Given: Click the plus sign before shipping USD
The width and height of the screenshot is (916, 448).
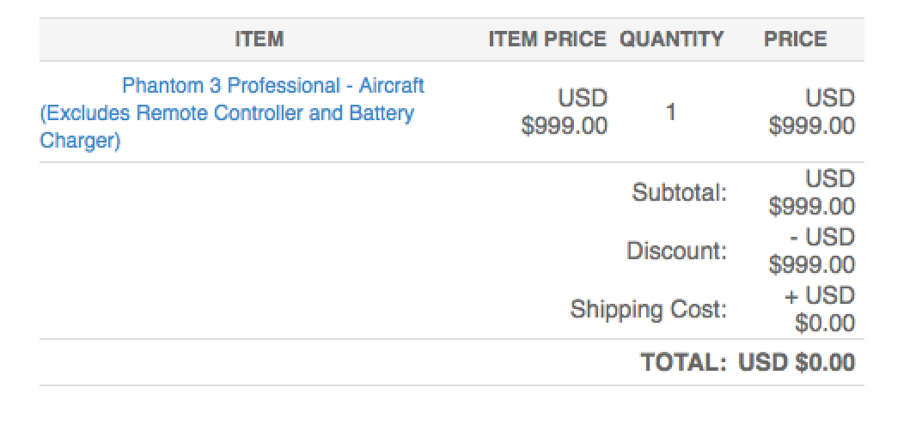Looking at the screenshot, I should [x=791, y=296].
